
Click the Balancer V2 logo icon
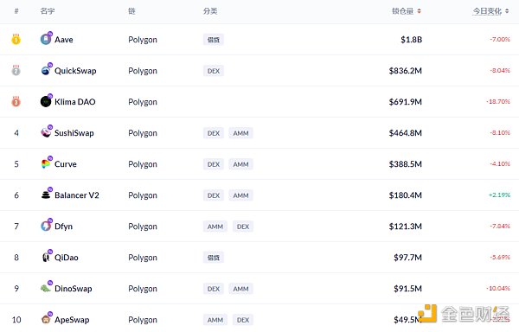point(46,195)
